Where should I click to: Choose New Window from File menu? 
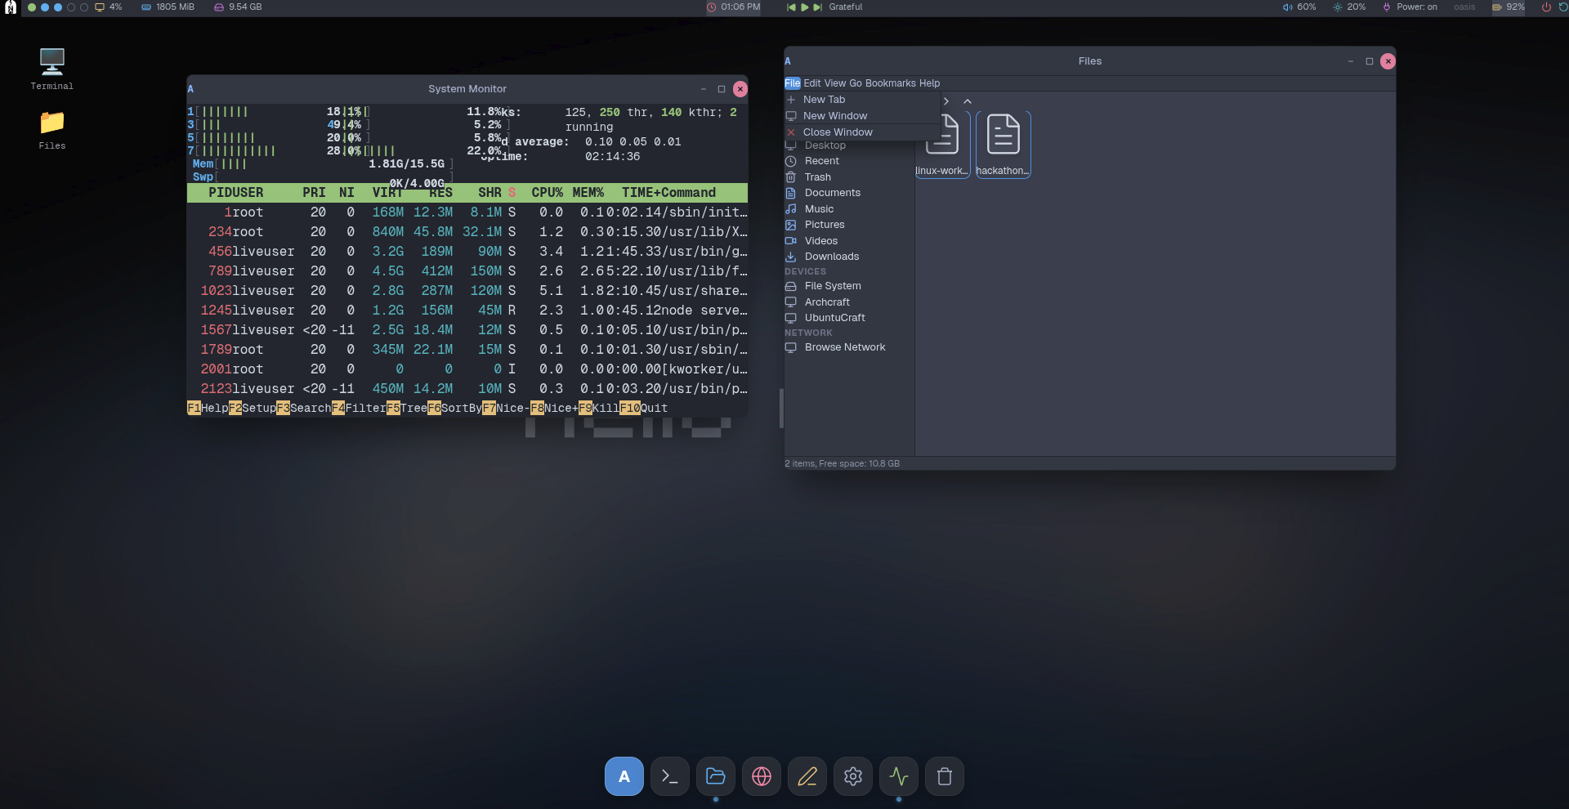pyautogui.click(x=862, y=116)
